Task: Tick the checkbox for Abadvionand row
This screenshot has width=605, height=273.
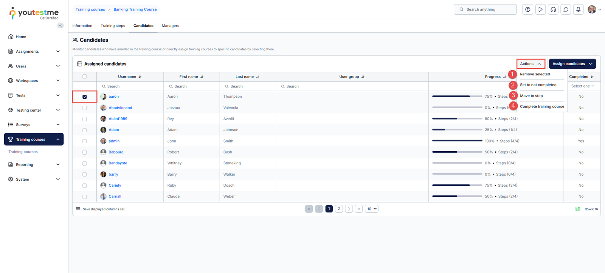Action: click(85, 108)
